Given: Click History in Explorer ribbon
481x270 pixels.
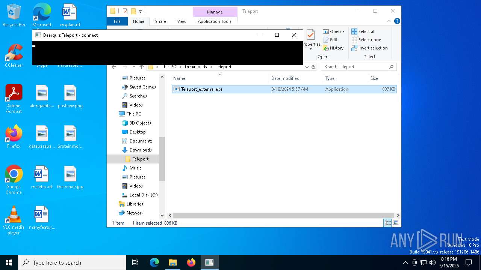Looking at the screenshot, I should pyautogui.click(x=333, y=48).
